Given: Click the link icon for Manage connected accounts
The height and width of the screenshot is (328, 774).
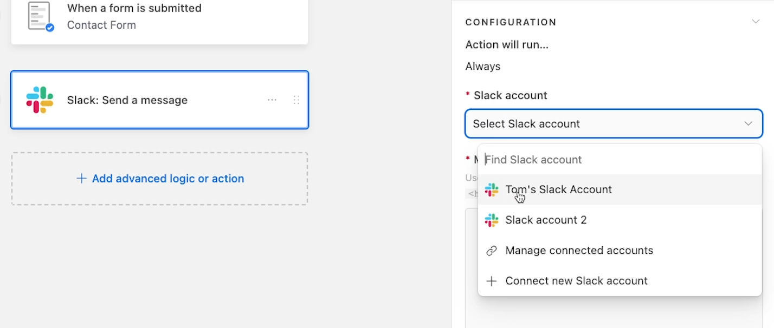Looking at the screenshot, I should click(492, 251).
